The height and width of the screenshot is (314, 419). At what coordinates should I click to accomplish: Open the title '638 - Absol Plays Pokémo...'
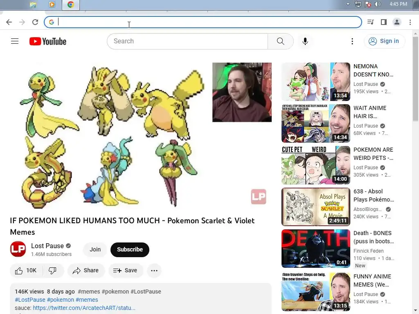pos(374,195)
